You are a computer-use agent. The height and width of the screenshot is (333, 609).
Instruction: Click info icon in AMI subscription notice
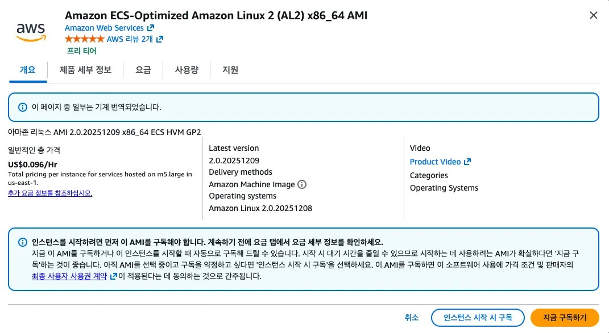23,242
